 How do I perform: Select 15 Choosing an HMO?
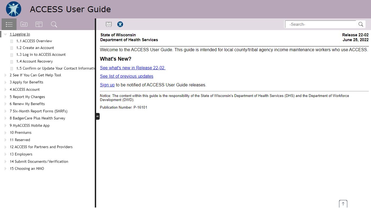[27, 168]
